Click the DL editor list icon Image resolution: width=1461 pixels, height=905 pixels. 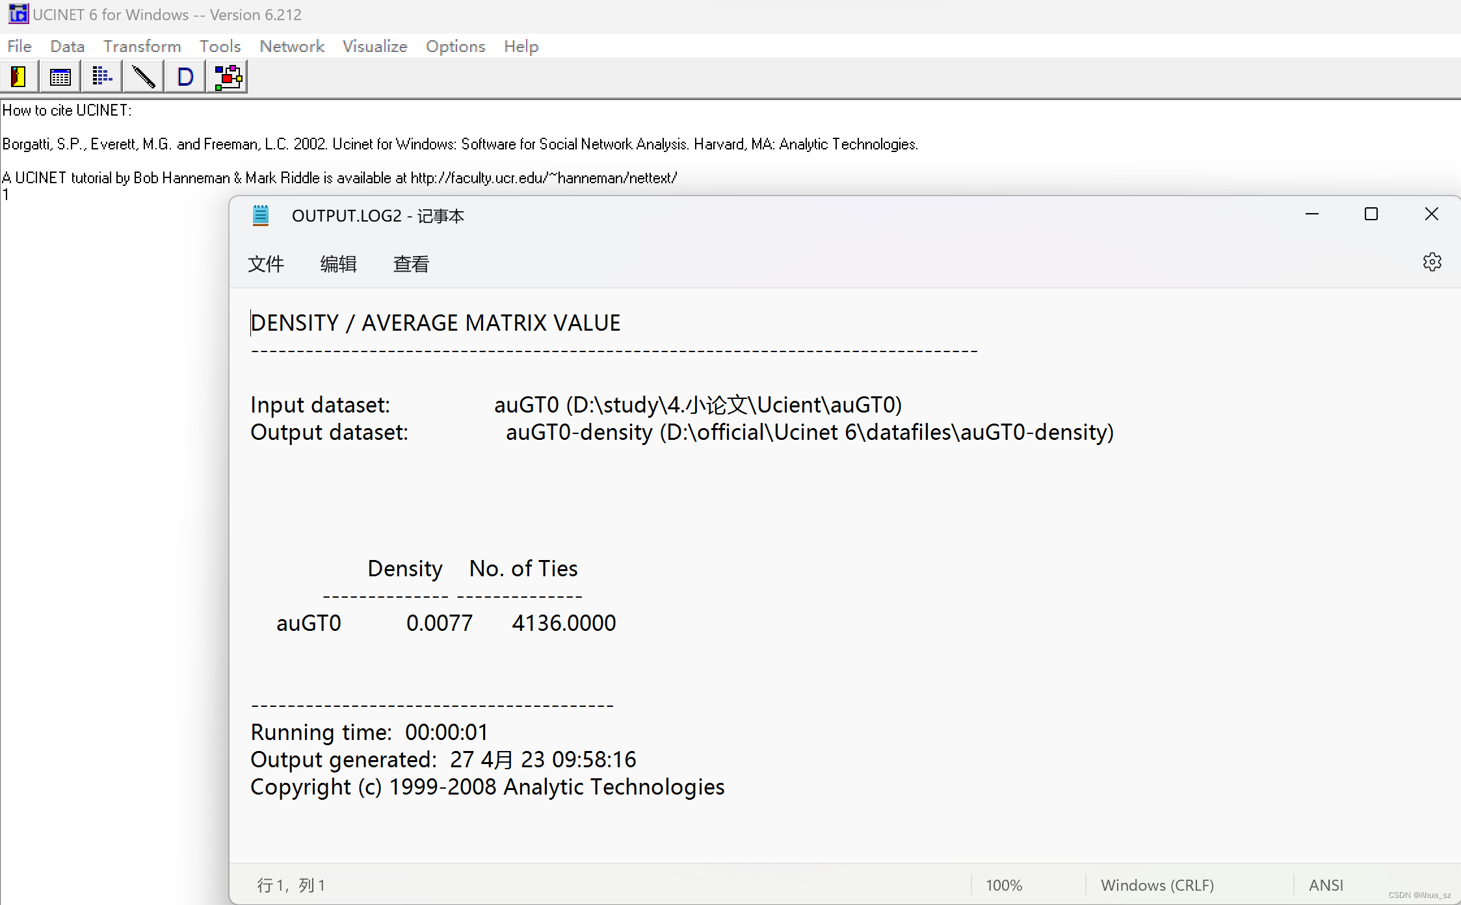(101, 77)
